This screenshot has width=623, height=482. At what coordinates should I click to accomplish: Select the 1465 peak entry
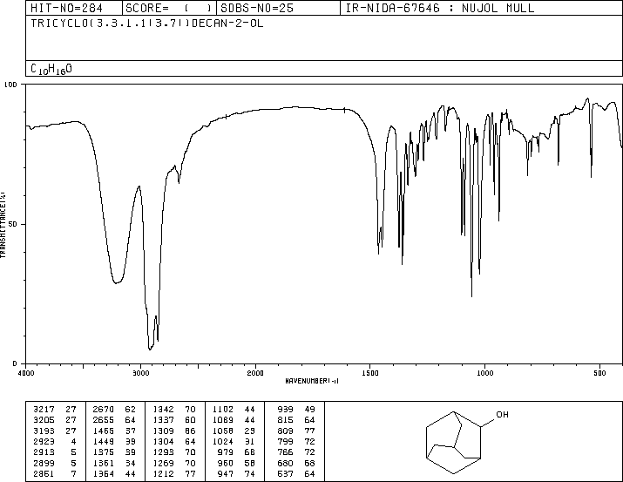[x=114, y=431]
